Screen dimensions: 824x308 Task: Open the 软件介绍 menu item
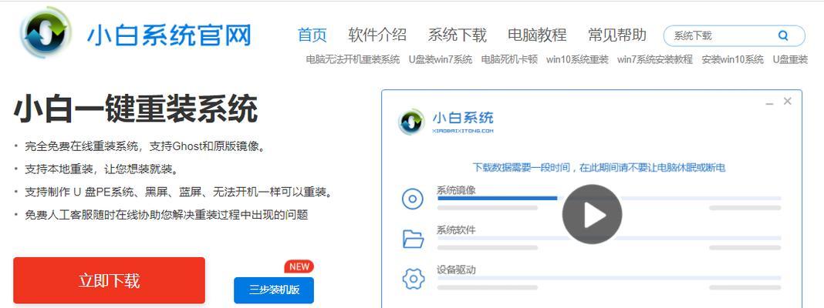point(377,35)
